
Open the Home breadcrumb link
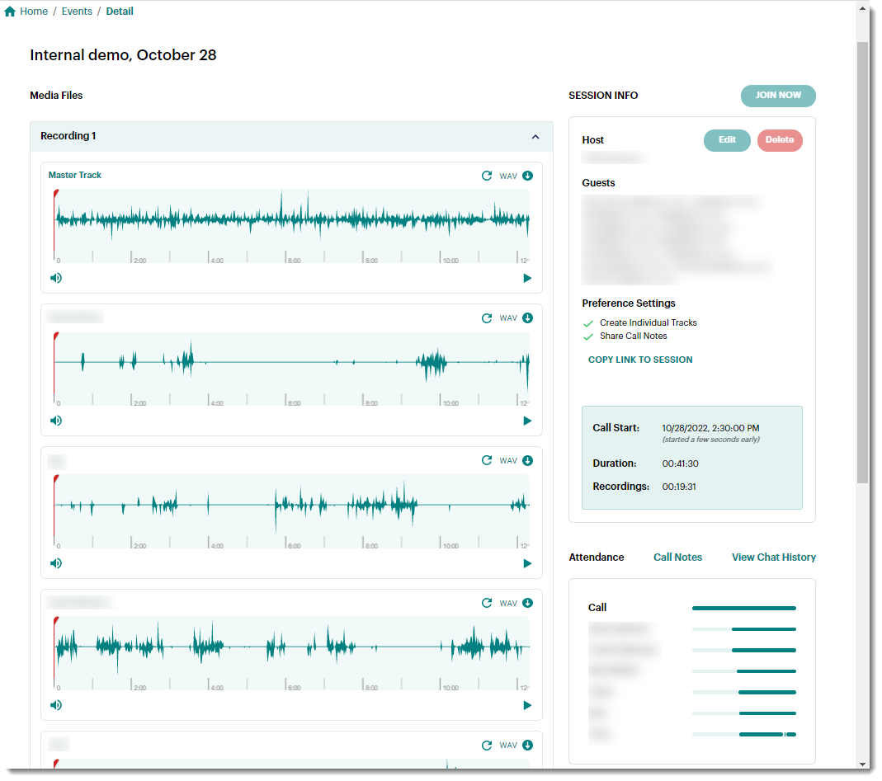click(34, 12)
